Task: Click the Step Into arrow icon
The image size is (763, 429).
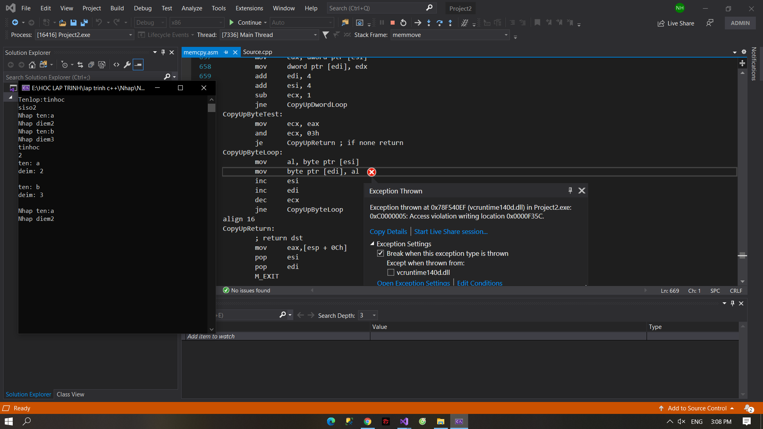Action: pos(429,23)
